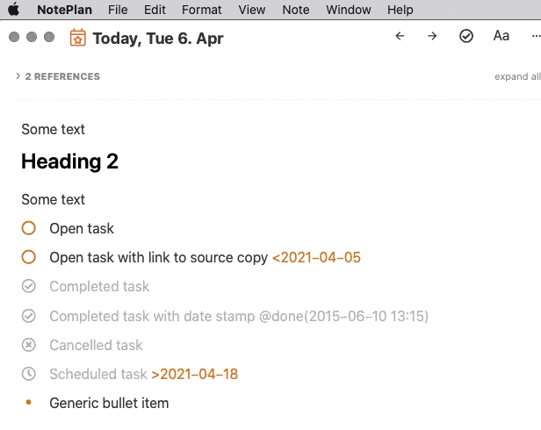Open the NotePlan application menu
Image resolution: width=541 pixels, height=430 pixels.
64,10
